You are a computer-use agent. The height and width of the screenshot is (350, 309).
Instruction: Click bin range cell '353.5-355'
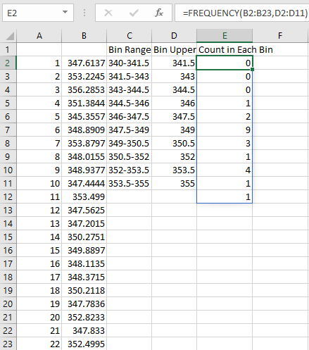pos(130,183)
